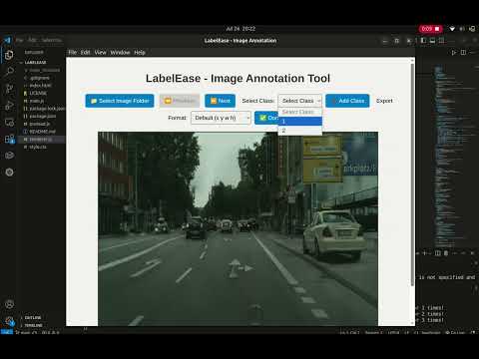Open the LabelEase Window menu
Image resolution: width=479 pixels, height=359 pixels.
(120, 53)
